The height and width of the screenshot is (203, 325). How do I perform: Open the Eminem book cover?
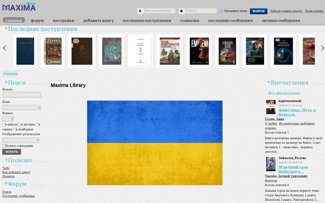pyautogui.click(x=199, y=51)
